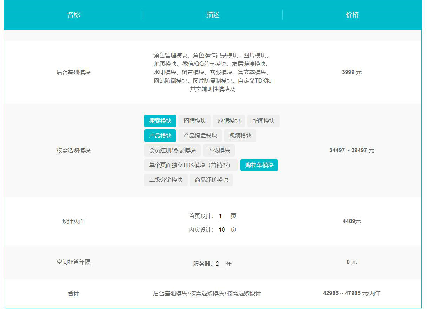427x311 pixels.
Task: Select the 招聘模块 module tag
Action: point(195,121)
